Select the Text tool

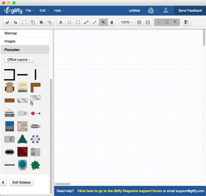coord(61,22)
